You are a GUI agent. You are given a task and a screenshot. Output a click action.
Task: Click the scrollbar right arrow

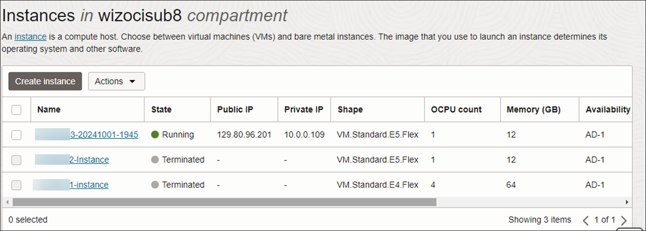[628, 202]
